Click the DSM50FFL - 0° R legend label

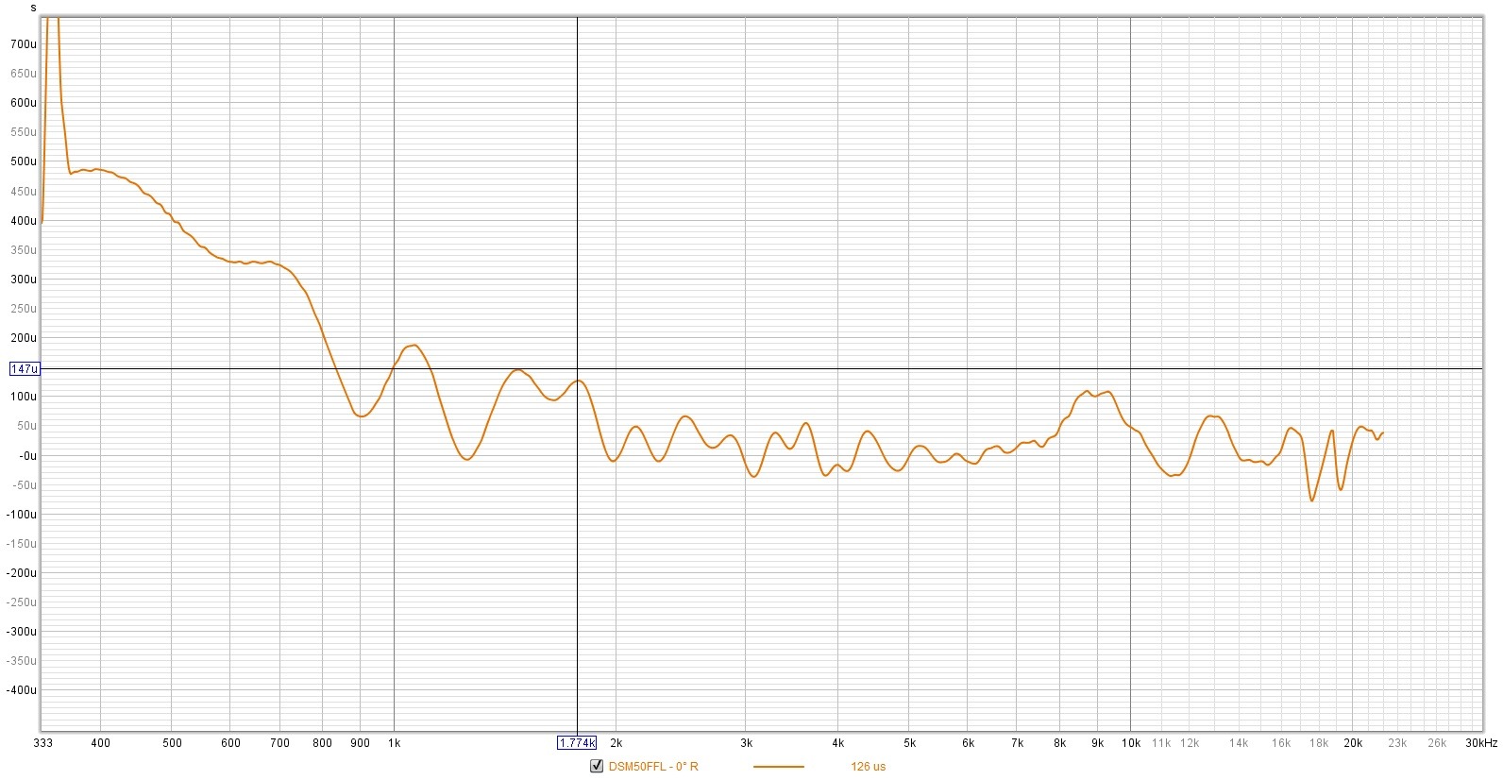pos(653,766)
